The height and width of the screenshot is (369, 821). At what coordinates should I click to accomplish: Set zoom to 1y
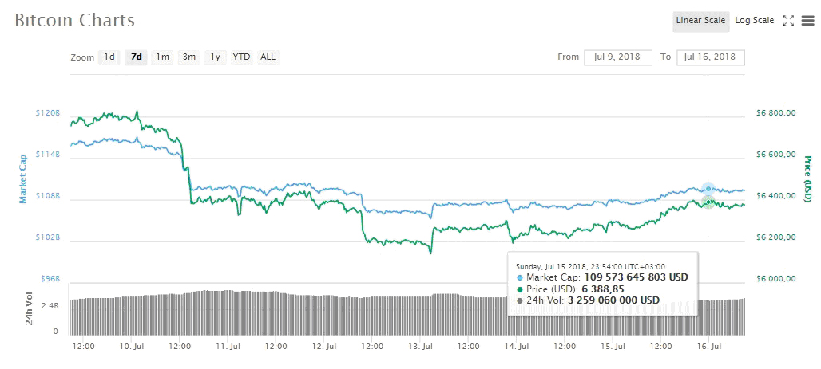(215, 57)
